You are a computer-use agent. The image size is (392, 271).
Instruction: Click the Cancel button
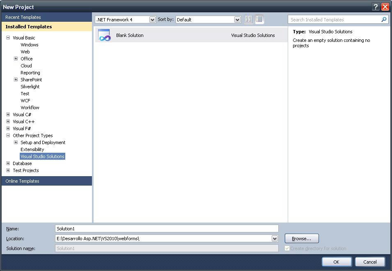(370, 262)
